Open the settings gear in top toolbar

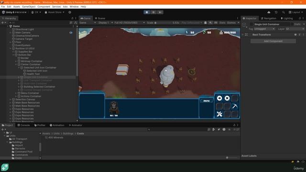pyautogui.click(x=70, y=12)
